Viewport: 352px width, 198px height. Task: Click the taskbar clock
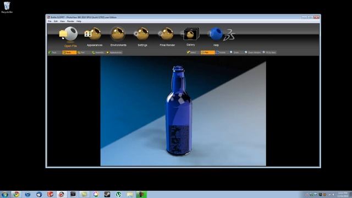tap(343, 194)
